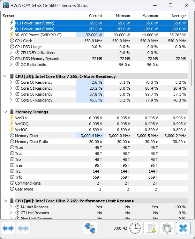Select the Memory Clock row

point(99,136)
